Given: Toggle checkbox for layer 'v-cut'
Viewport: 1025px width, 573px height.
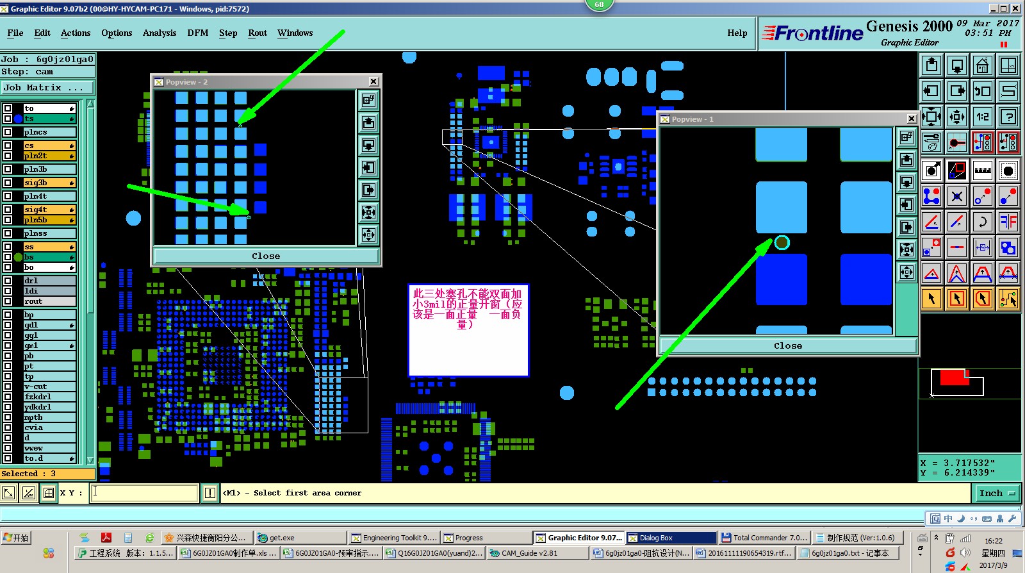Looking at the screenshot, I should (8, 386).
